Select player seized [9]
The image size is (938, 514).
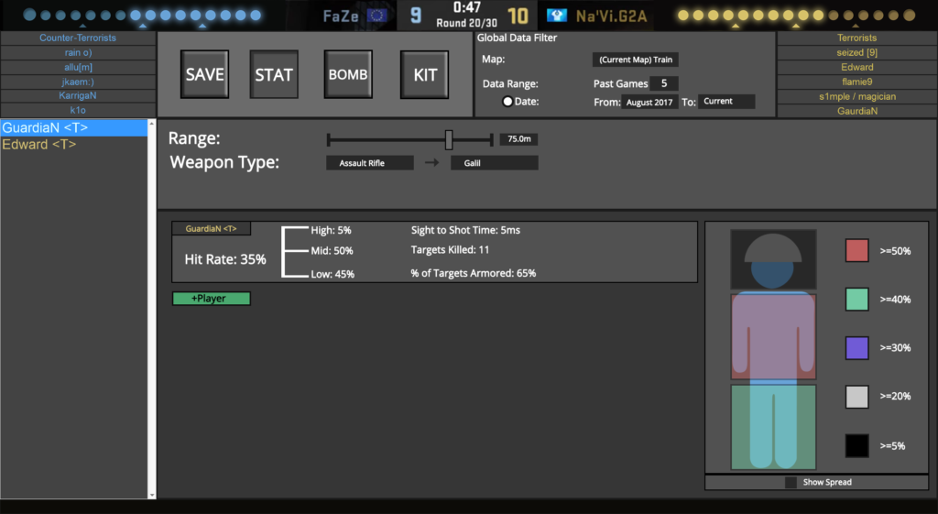856,52
